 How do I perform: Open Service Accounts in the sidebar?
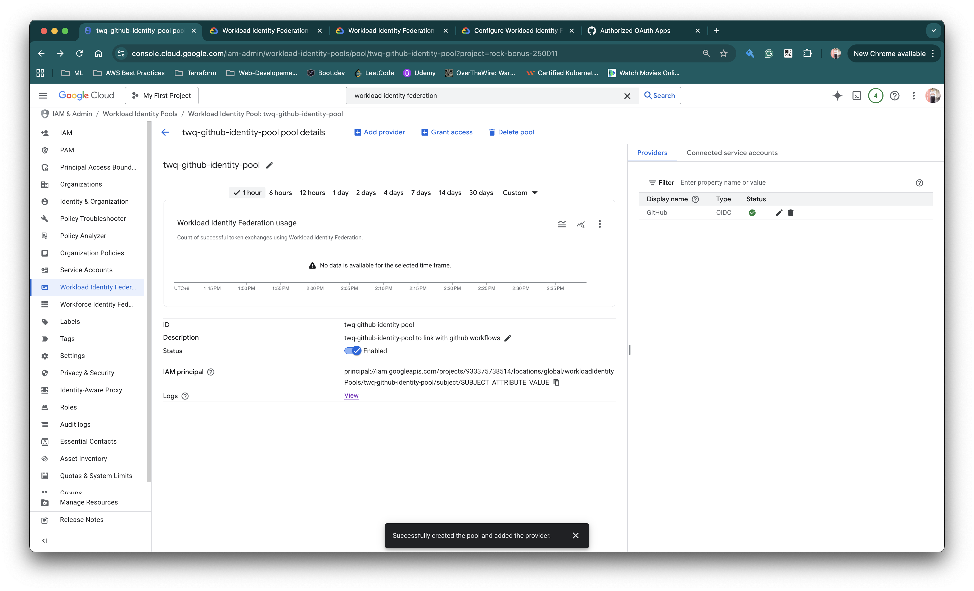(x=86, y=270)
